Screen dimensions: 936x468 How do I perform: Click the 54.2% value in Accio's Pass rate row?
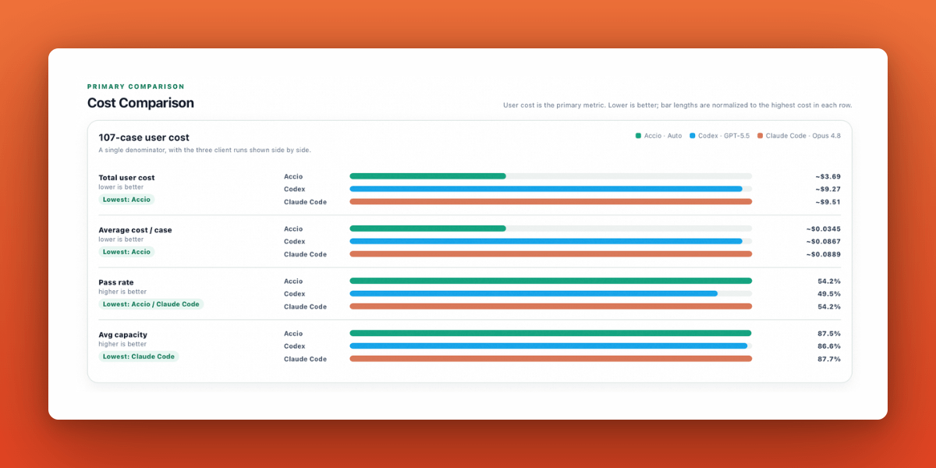tap(829, 281)
